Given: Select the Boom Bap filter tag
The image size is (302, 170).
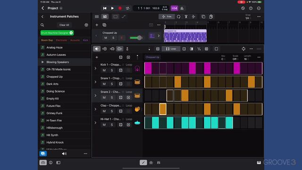Looking at the screenshot, I should point(47,40).
